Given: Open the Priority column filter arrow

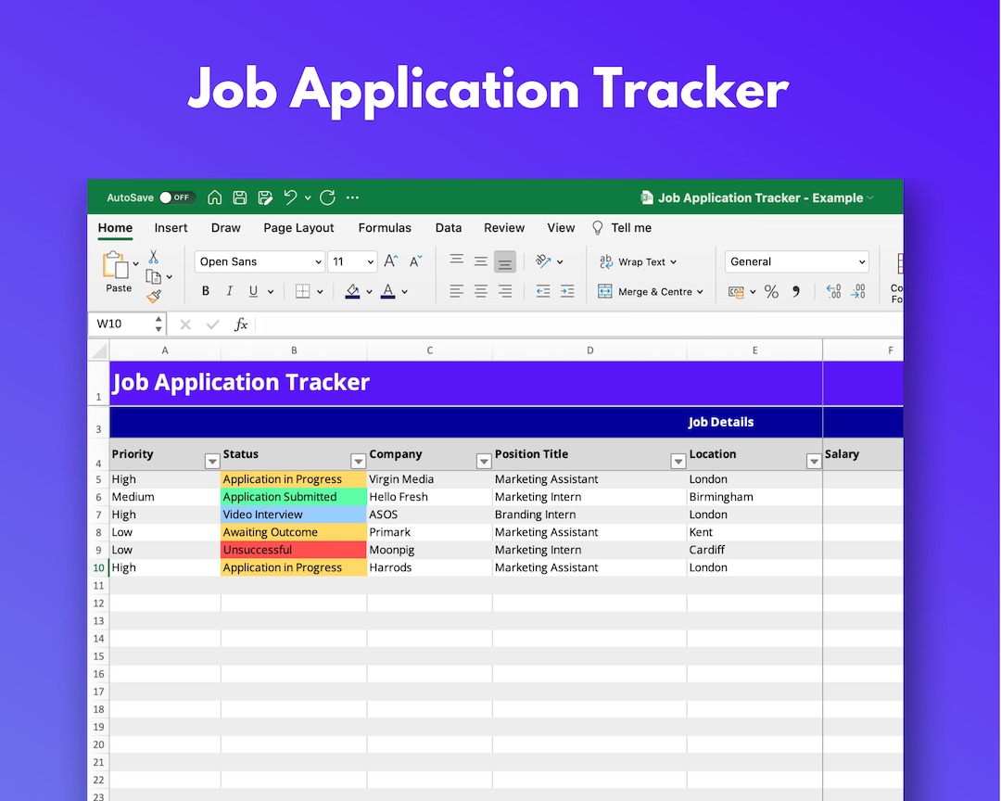Looking at the screenshot, I should (212, 461).
